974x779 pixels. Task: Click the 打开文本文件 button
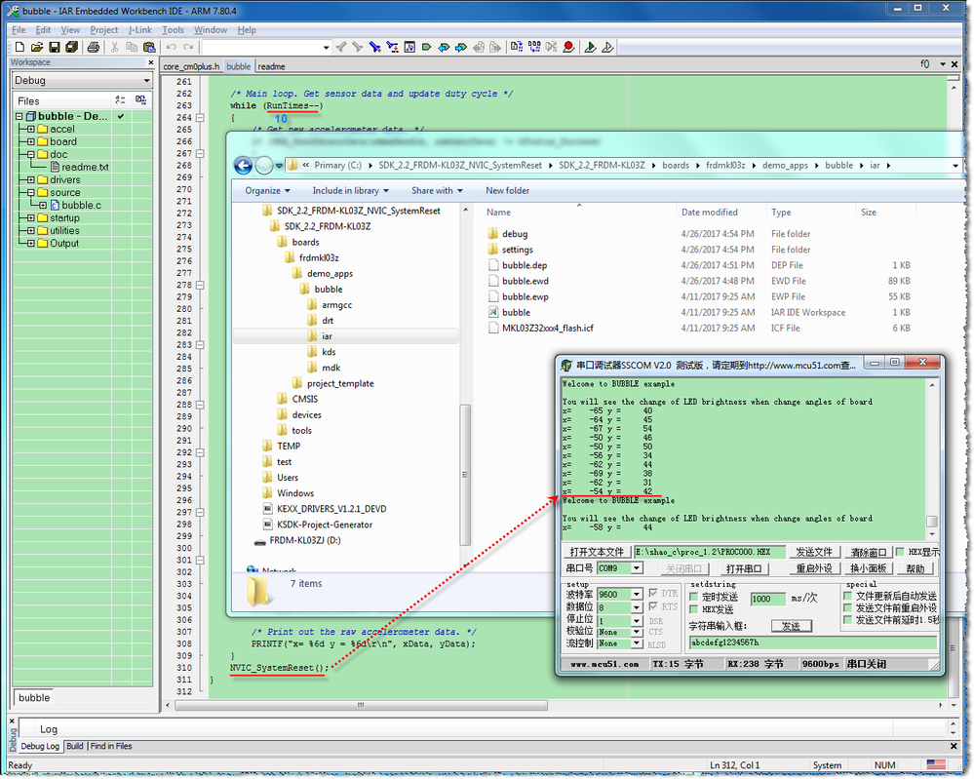597,552
